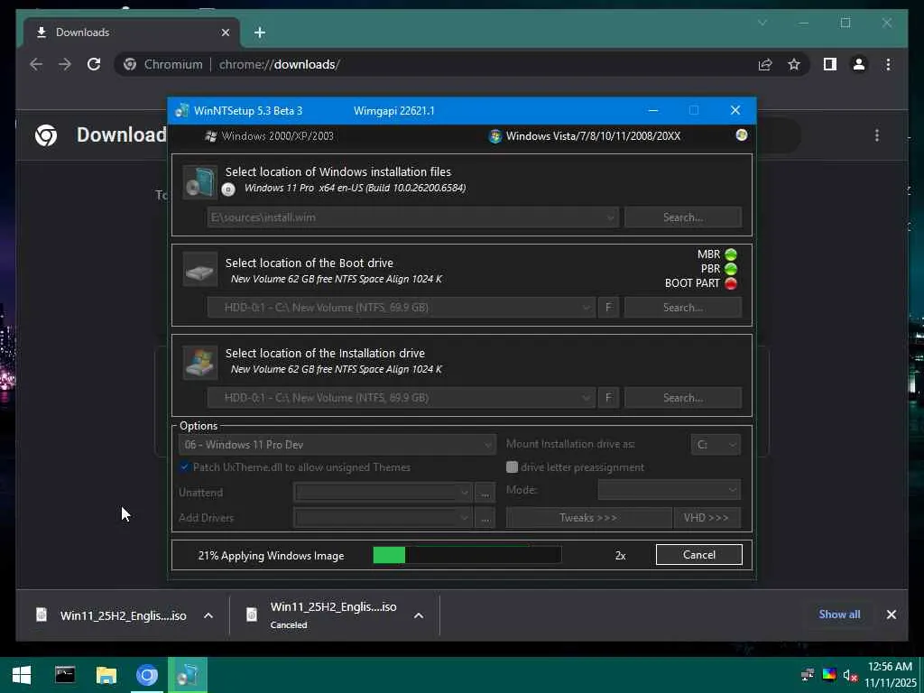Click the canceled Win11_25H2 iso download item

coord(322,615)
